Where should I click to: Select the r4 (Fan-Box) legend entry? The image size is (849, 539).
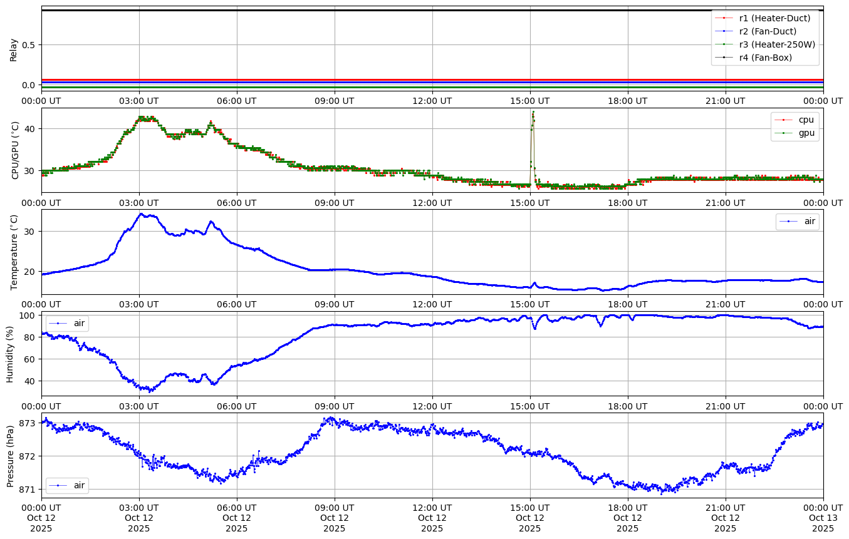click(x=765, y=58)
